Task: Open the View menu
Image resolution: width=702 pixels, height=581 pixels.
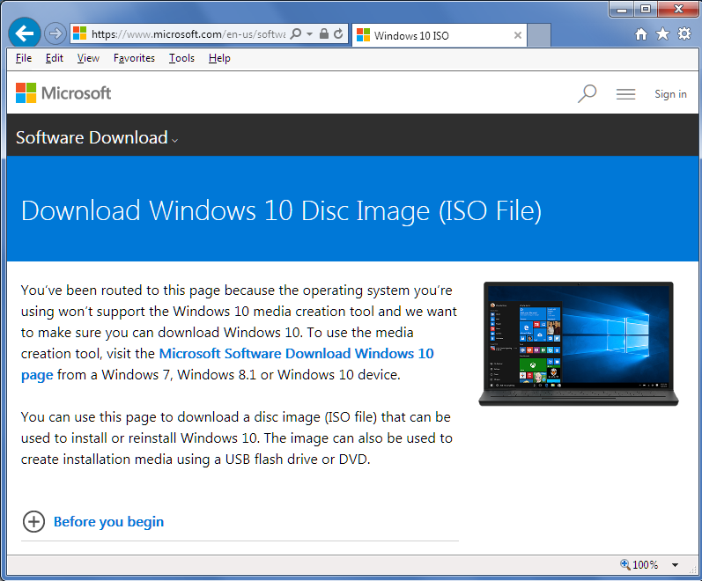Action: [x=88, y=58]
